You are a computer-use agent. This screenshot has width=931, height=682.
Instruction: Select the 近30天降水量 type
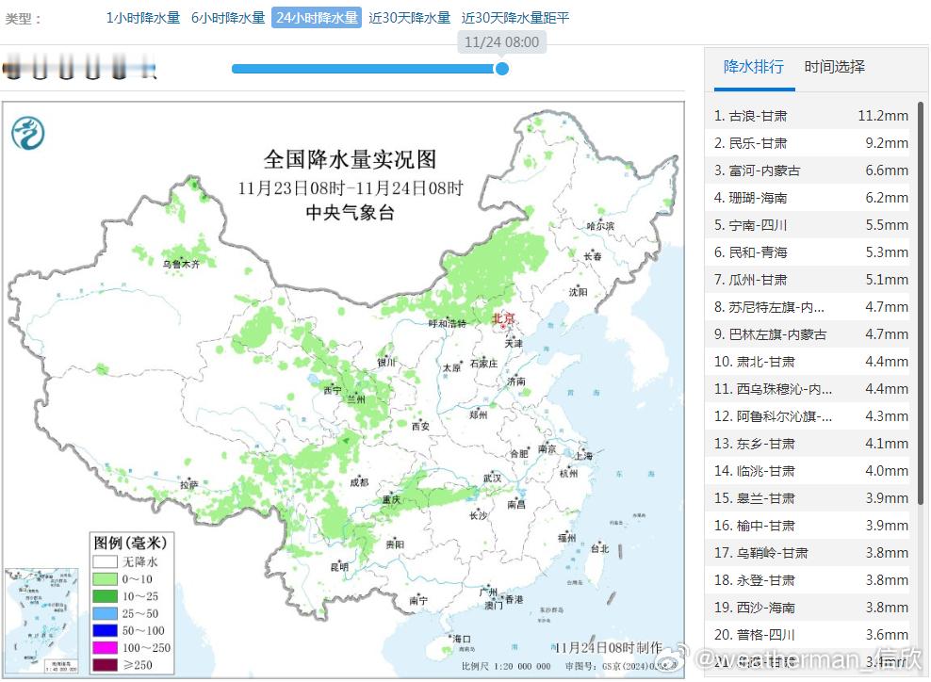coord(410,17)
